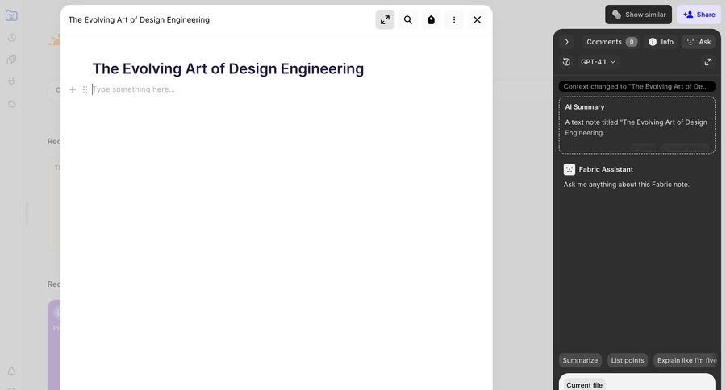Click the Summarize suggestion chip
The image size is (726, 390).
pos(580,360)
